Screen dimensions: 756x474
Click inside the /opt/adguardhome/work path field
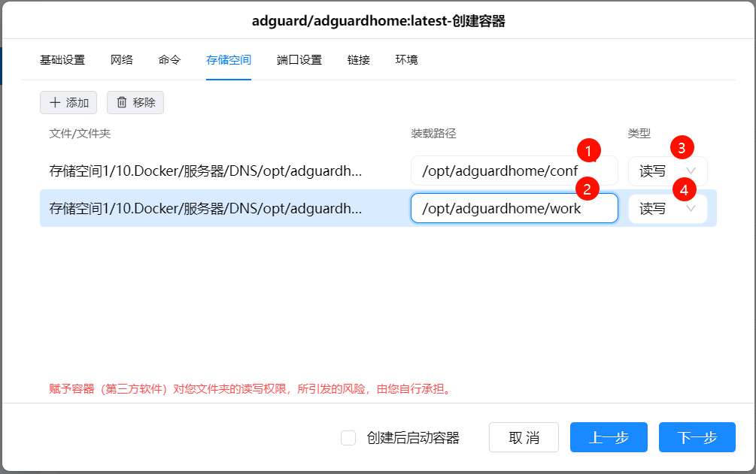click(514, 208)
